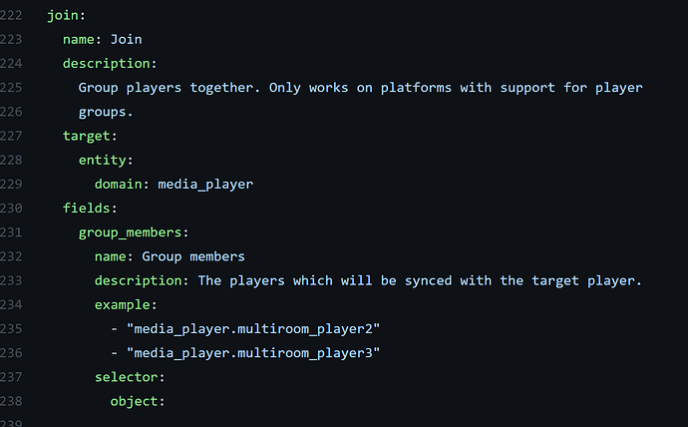Click the "media_player.multiroom_player3" string

coord(253,353)
